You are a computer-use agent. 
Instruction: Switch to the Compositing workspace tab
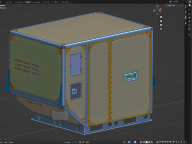click(19, 2)
